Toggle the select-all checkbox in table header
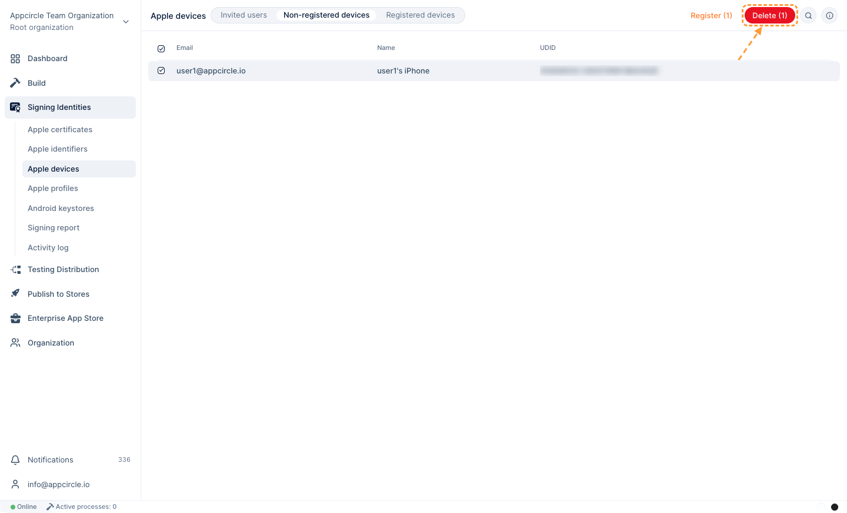The height and width of the screenshot is (513, 847). (161, 49)
